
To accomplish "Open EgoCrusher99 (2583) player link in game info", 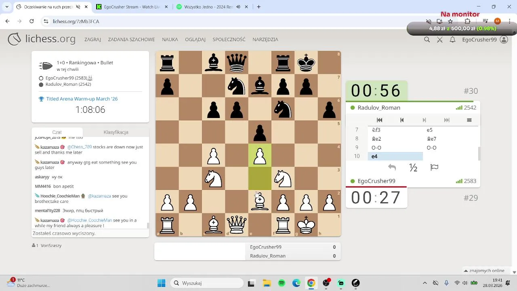I will tap(66, 78).
